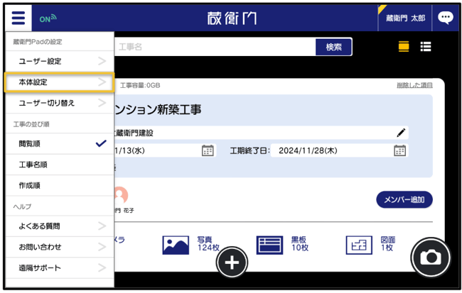Switch to list view layout icon
The width and height of the screenshot is (462, 293).
pyautogui.click(x=426, y=47)
